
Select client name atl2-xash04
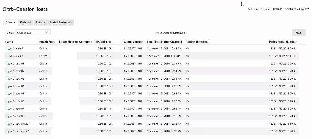[x=17, y=86]
